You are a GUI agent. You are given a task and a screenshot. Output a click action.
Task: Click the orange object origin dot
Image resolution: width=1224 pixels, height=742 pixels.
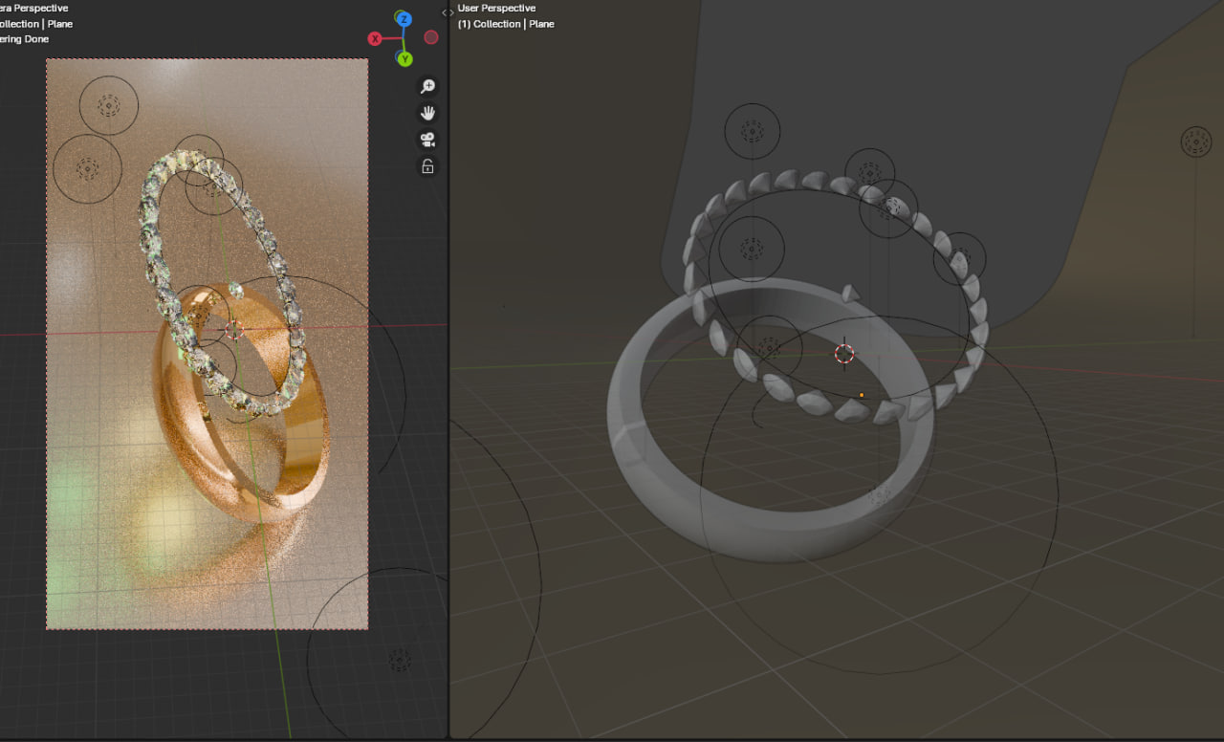pos(862,394)
